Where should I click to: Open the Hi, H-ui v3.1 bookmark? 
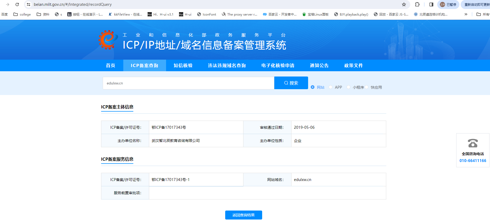point(161,15)
